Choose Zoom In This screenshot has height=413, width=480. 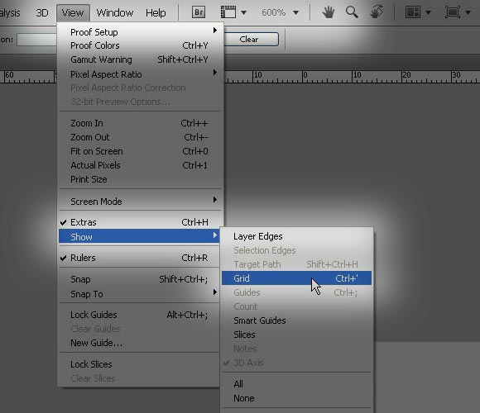pyautogui.click(x=140, y=123)
